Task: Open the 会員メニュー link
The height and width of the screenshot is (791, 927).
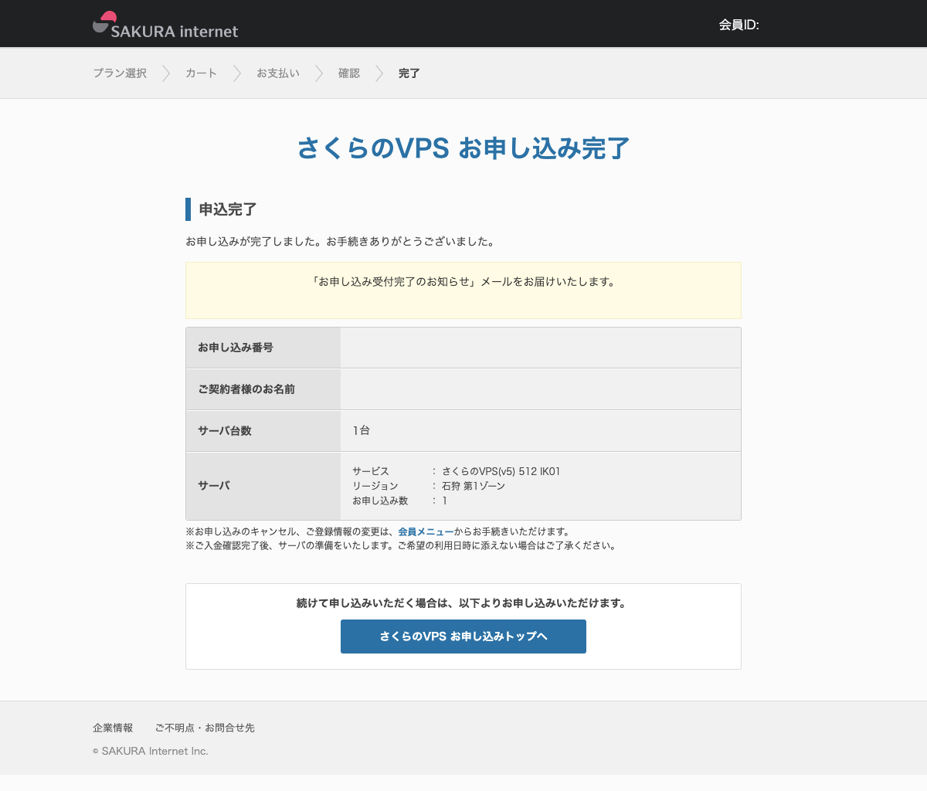Action: [426, 531]
